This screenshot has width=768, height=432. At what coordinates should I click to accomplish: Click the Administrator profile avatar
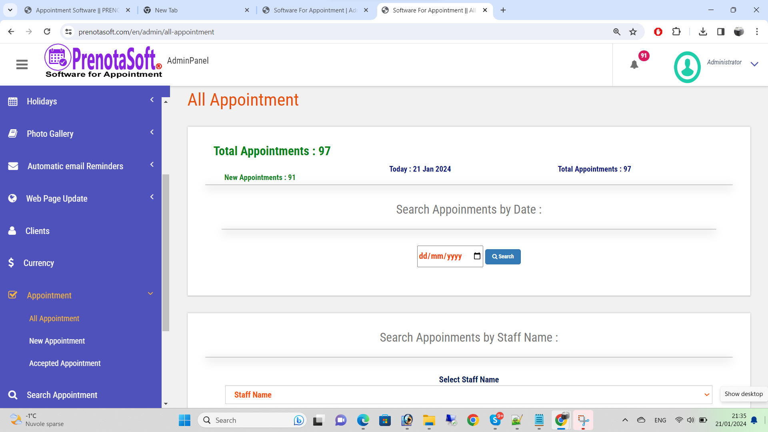click(687, 67)
